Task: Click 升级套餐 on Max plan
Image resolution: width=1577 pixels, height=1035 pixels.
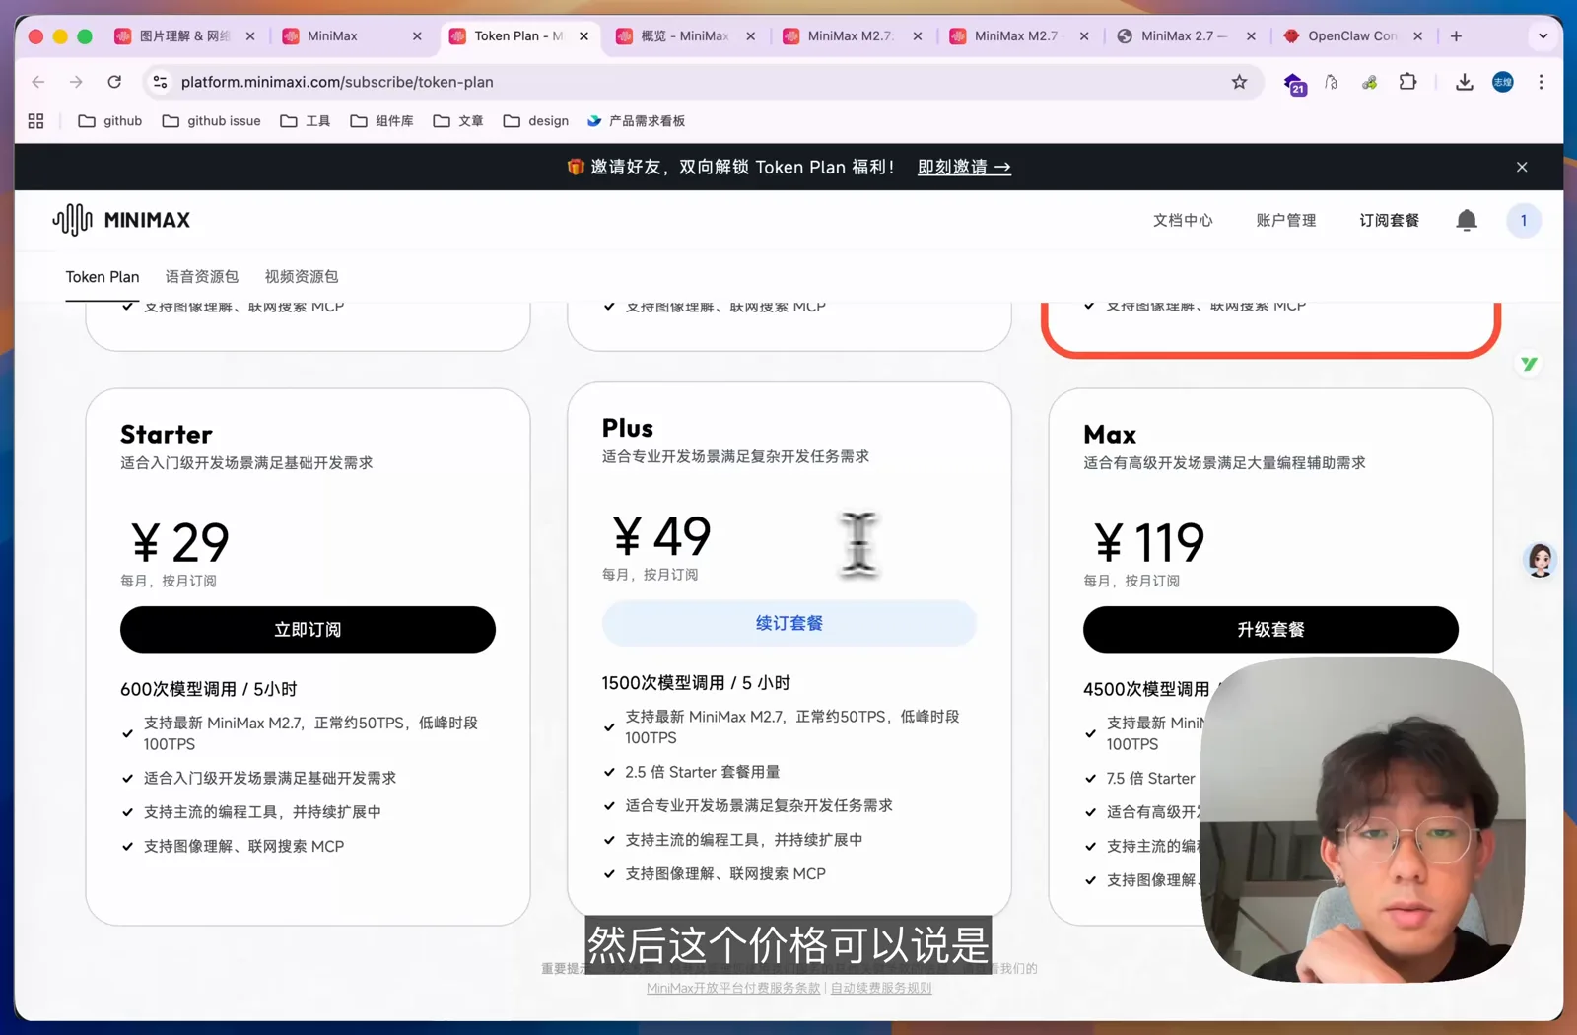Action: point(1270,629)
